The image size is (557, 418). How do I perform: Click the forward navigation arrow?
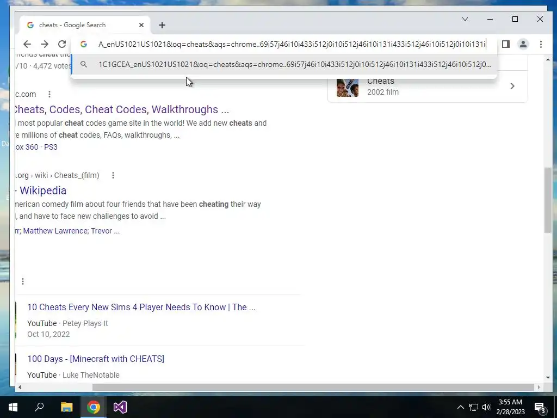pos(45,44)
